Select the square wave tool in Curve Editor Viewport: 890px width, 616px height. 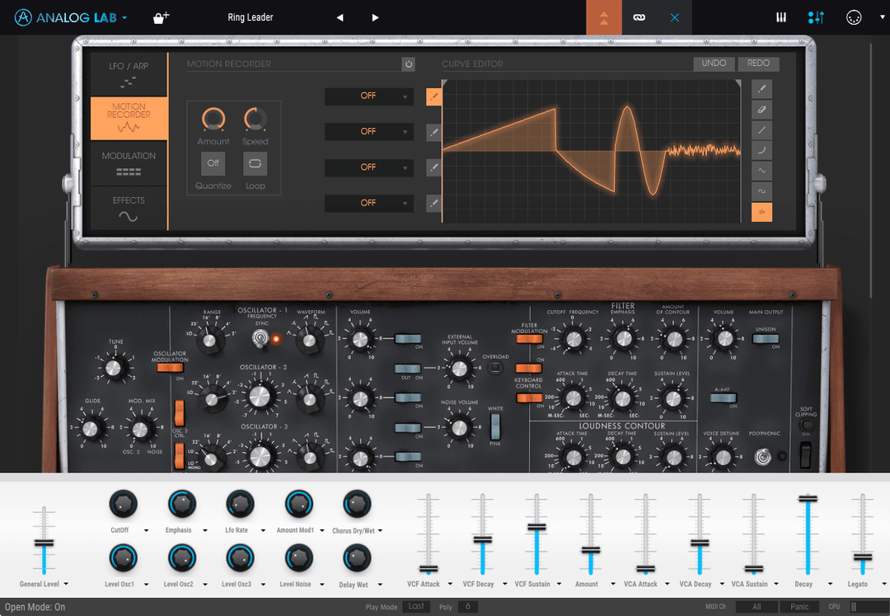(761, 191)
